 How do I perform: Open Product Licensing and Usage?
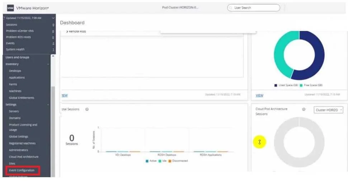[x=23, y=127]
